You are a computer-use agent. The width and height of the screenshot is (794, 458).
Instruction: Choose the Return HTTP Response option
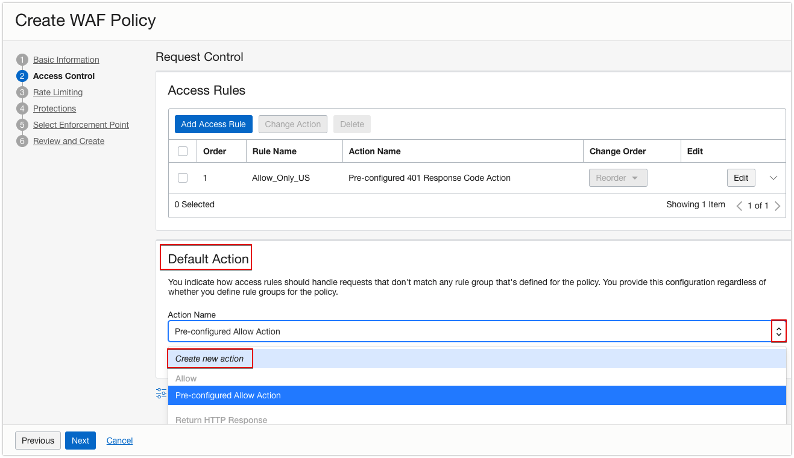tap(221, 419)
